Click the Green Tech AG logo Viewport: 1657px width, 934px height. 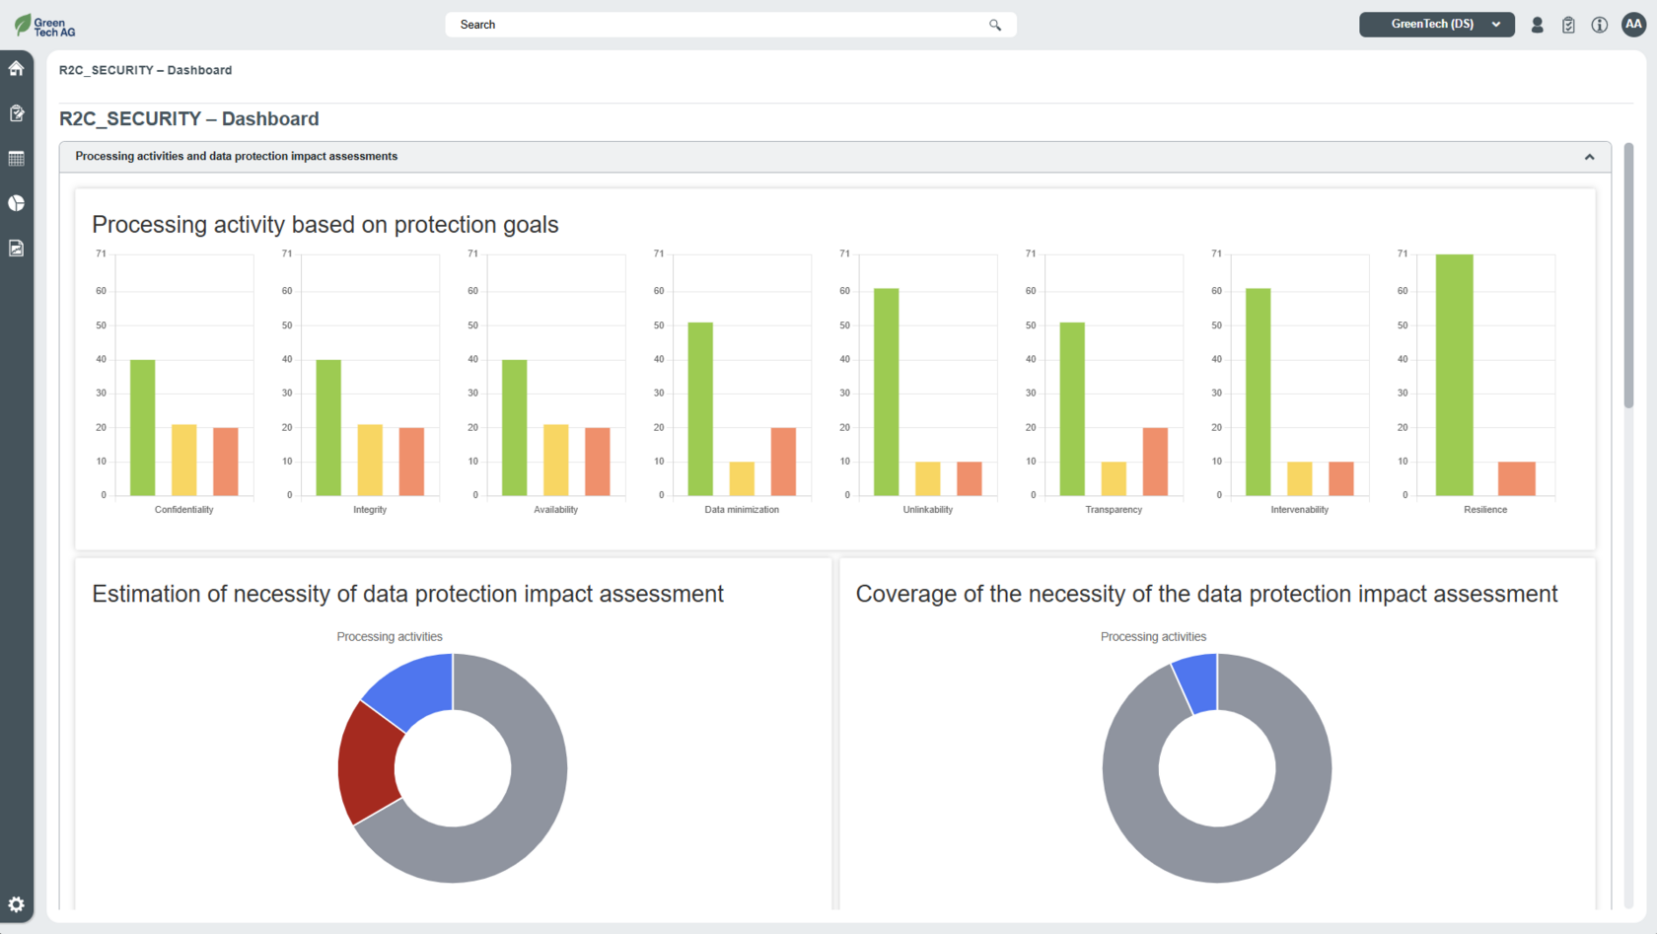45,26
